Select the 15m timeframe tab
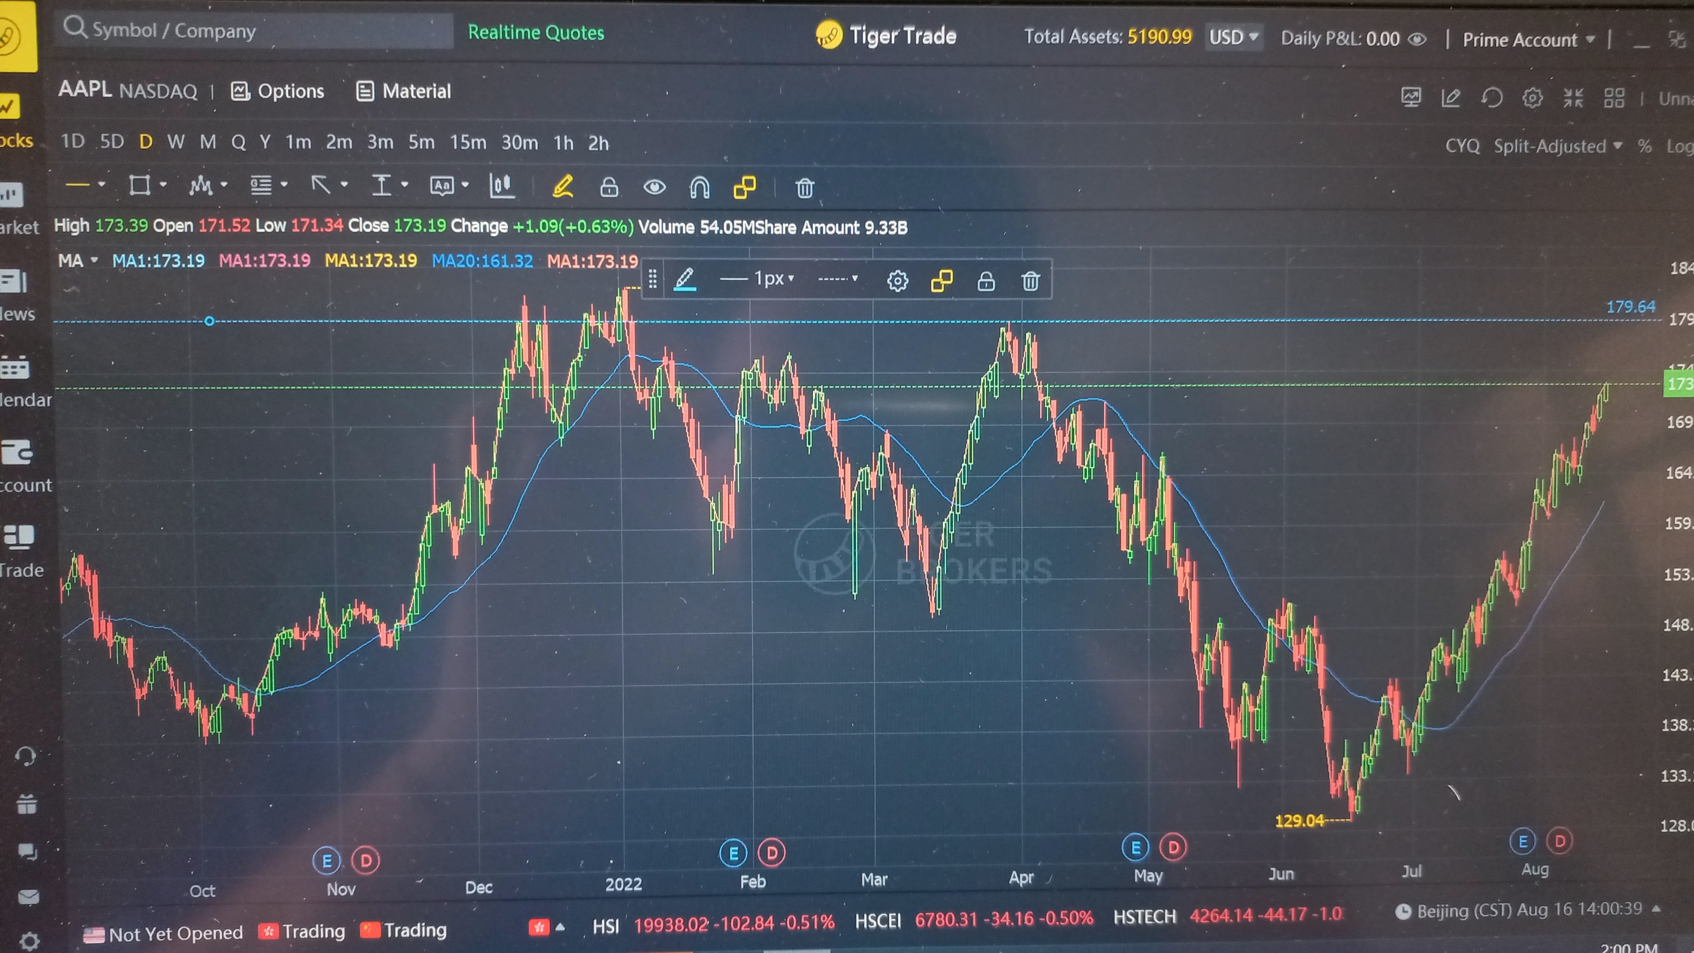 click(467, 143)
